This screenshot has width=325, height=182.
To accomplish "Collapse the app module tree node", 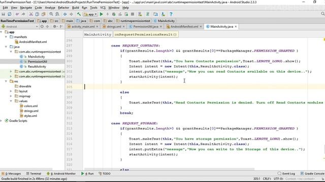I will point(2,32).
